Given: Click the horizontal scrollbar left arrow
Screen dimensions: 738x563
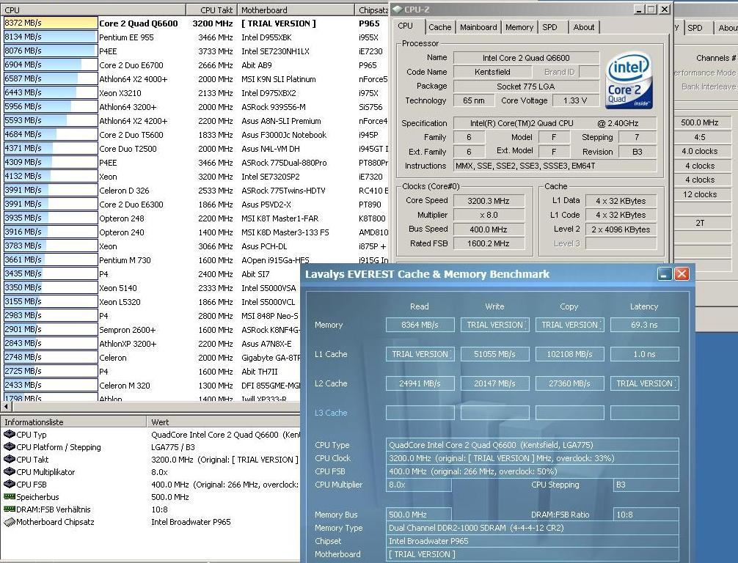Looking at the screenshot, I should pos(6,406).
